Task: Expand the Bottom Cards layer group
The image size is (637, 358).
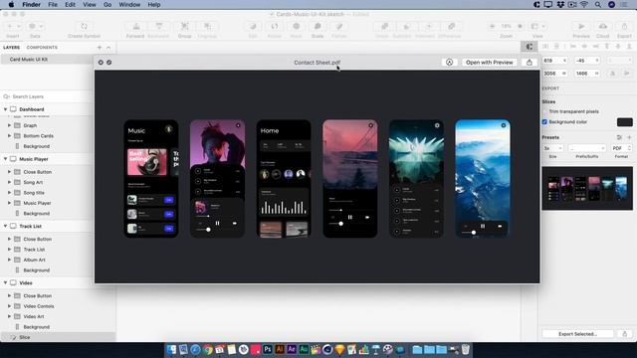Action: (x=9, y=135)
